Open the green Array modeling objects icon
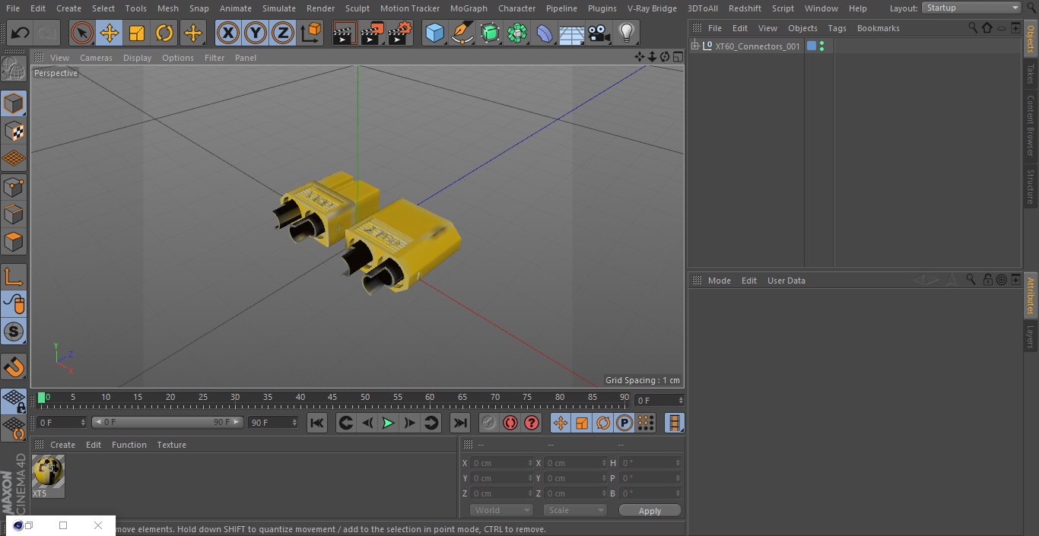Screen dimensions: 1039x536 pyautogui.click(x=517, y=33)
